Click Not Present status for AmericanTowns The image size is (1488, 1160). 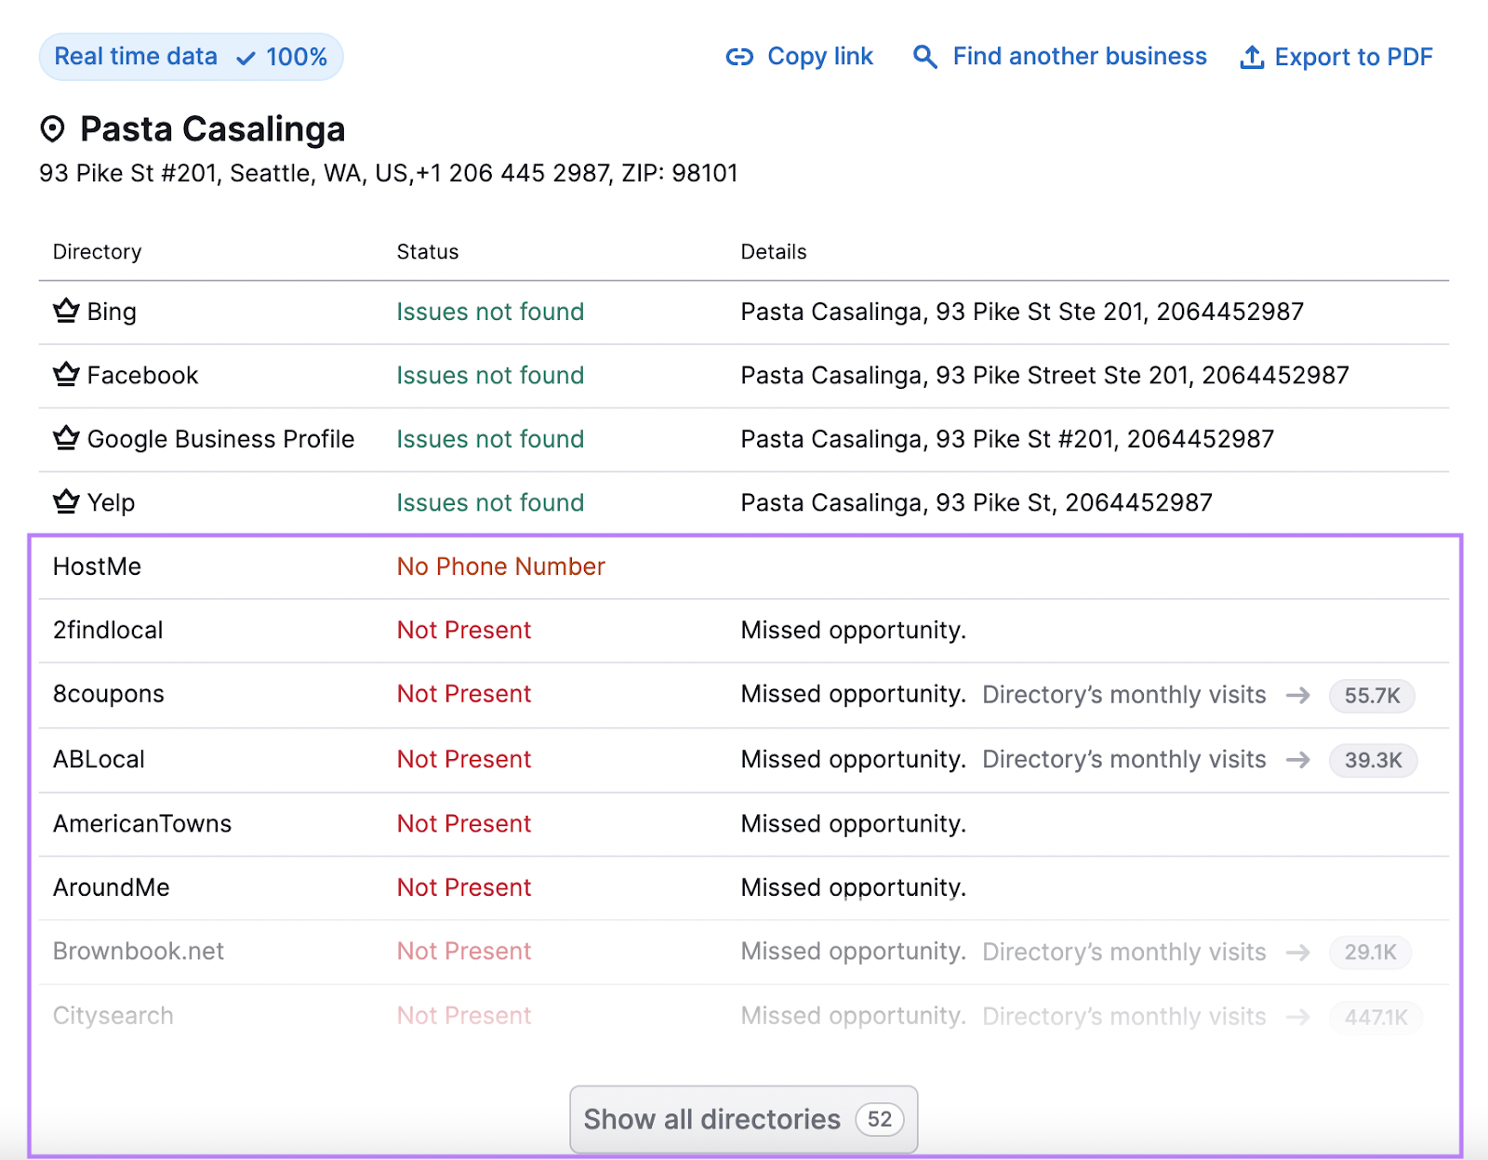pyautogui.click(x=464, y=823)
